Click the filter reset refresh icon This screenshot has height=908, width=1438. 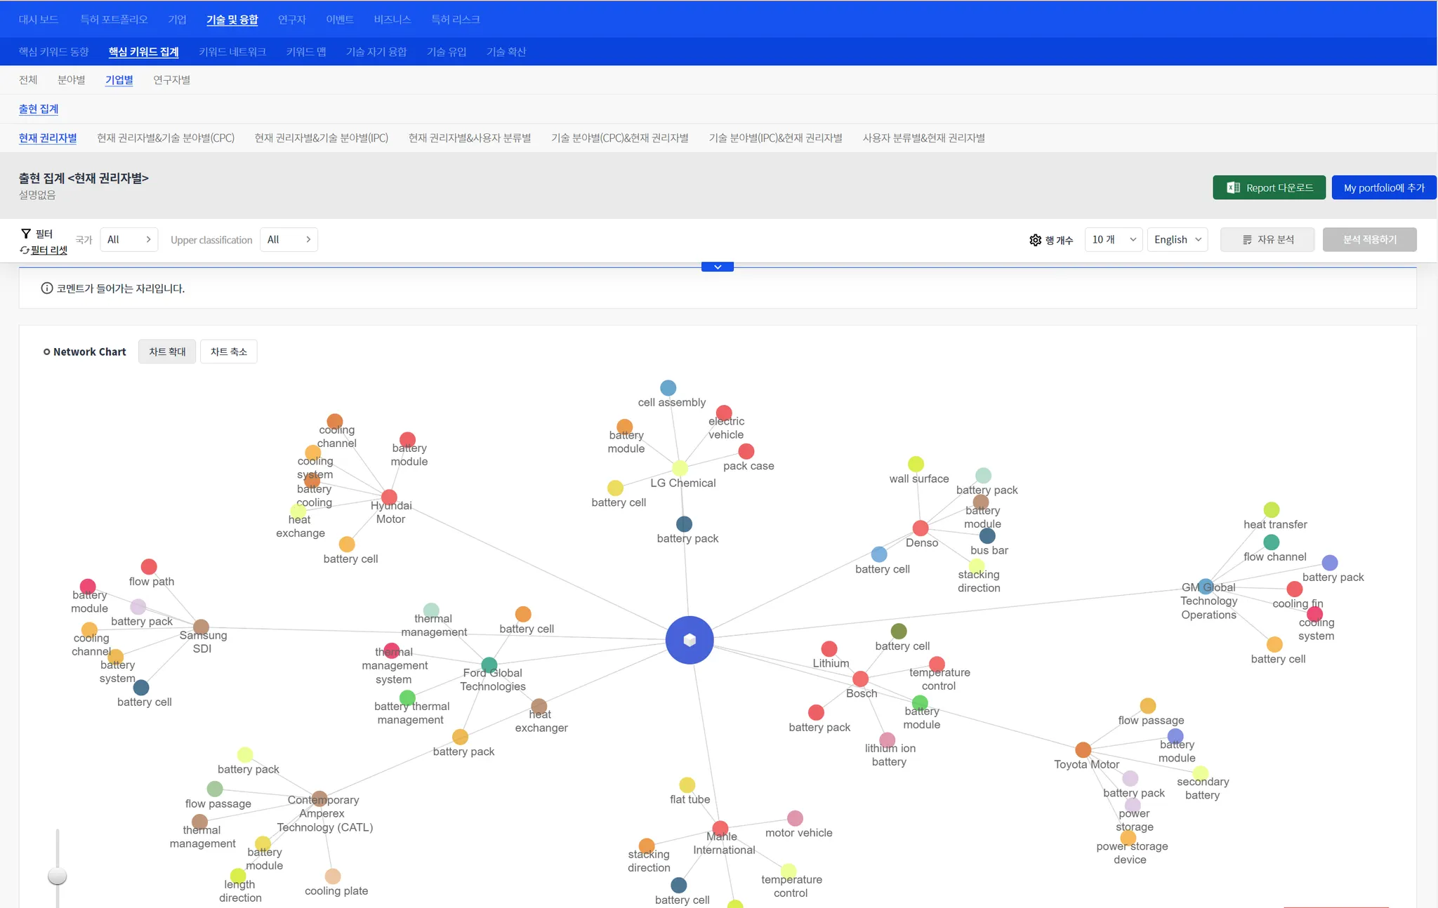(25, 251)
